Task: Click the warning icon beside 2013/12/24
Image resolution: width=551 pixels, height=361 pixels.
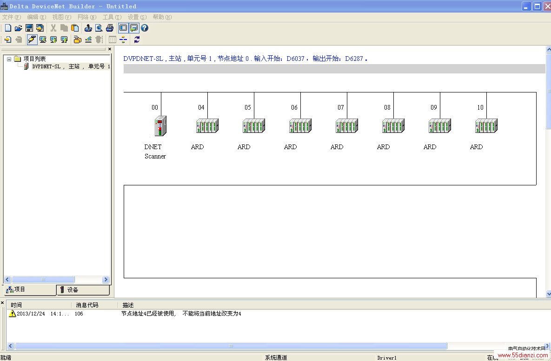Action: [x=12, y=314]
